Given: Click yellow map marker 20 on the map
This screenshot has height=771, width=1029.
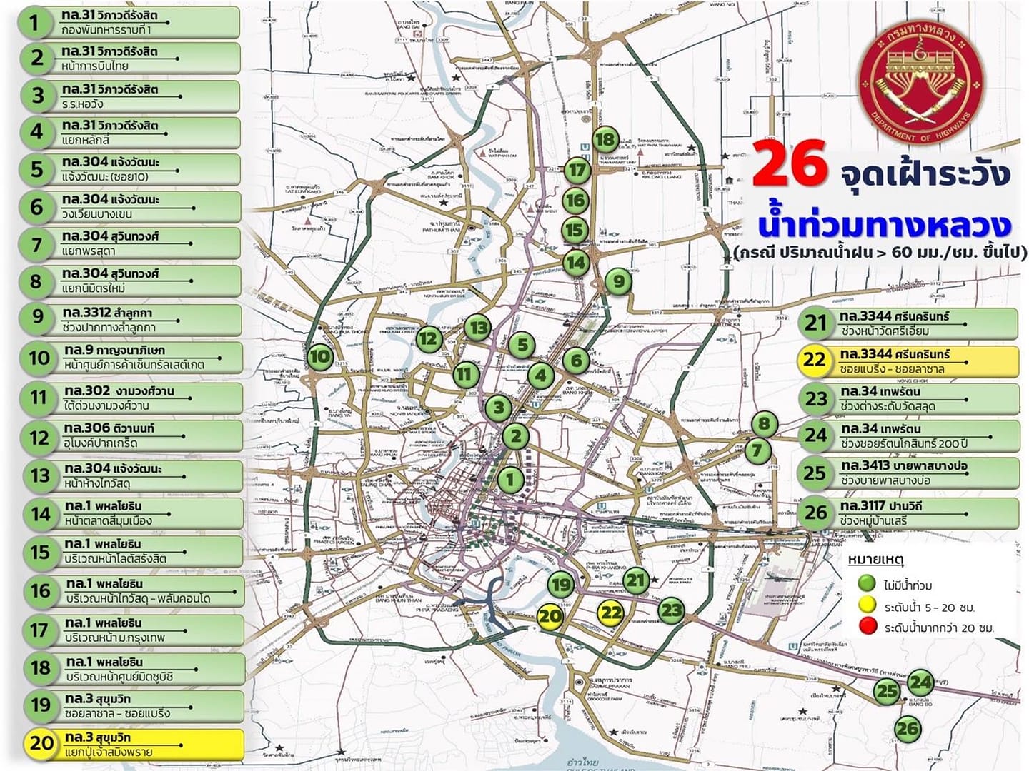Looking at the screenshot, I should point(550,616).
